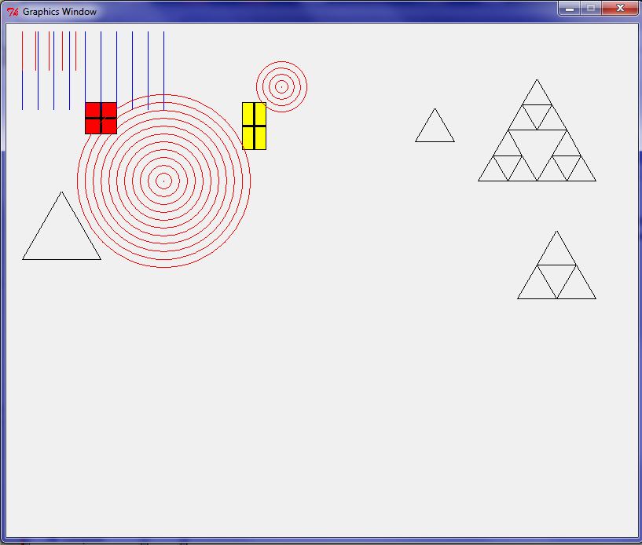
Task: Click inside the small standalone black triangle
Action: [x=435, y=131]
